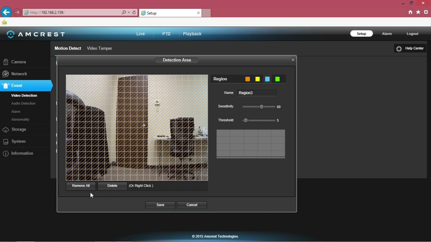
Task: Open the Camera settings section
Action: point(19,62)
